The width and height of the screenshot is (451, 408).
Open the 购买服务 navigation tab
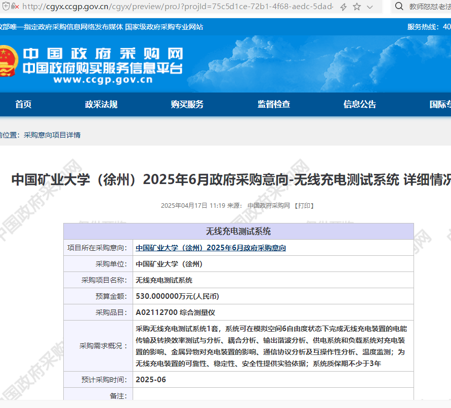(187, 104)
